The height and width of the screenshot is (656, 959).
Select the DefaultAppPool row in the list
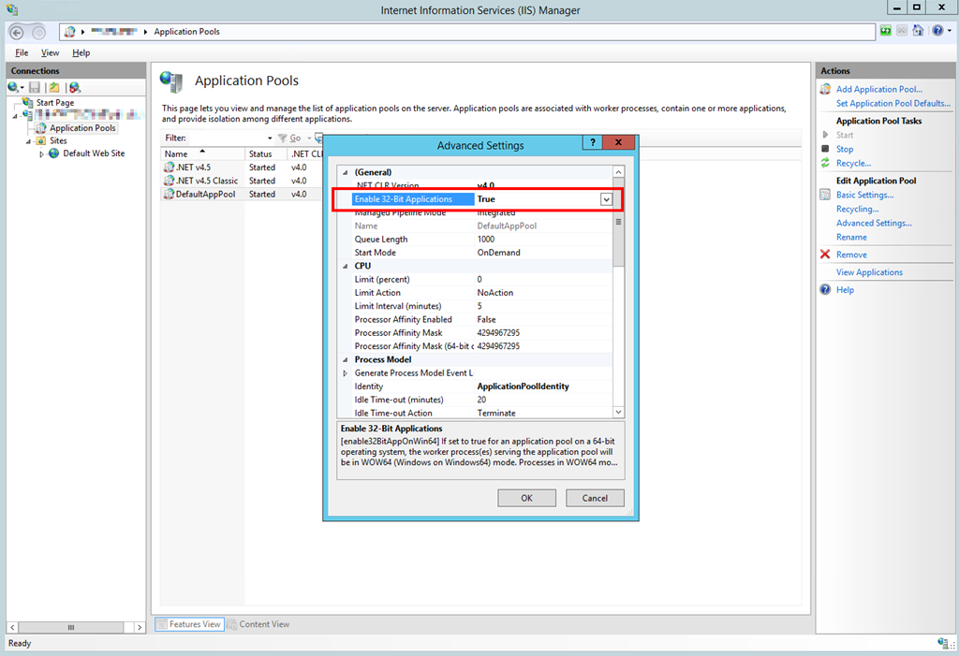[243, 194]
